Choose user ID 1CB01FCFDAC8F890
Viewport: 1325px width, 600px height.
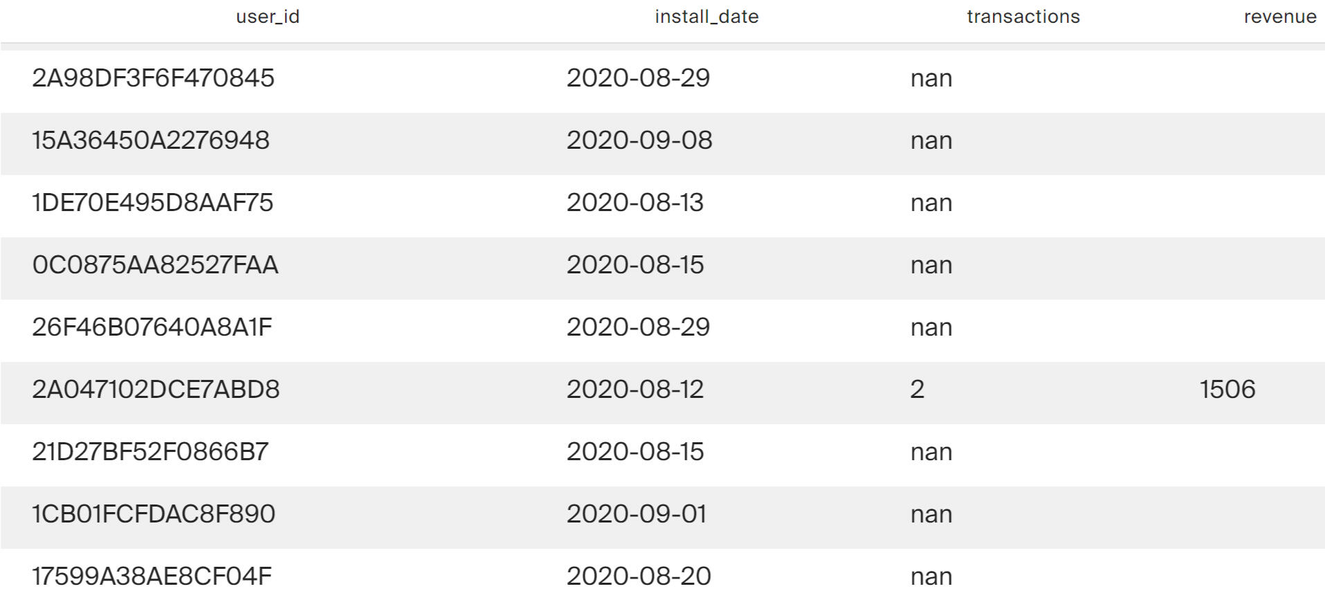pos(153,514)
